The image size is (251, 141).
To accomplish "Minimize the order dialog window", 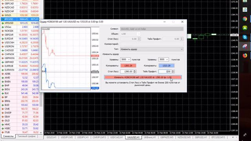I will point(165,22).
